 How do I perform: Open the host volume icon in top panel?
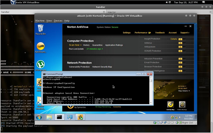167,2
